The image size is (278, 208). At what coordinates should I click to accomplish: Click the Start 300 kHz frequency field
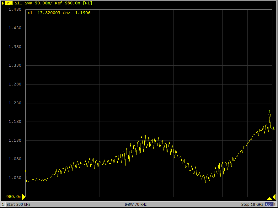[x=18, y=205]
